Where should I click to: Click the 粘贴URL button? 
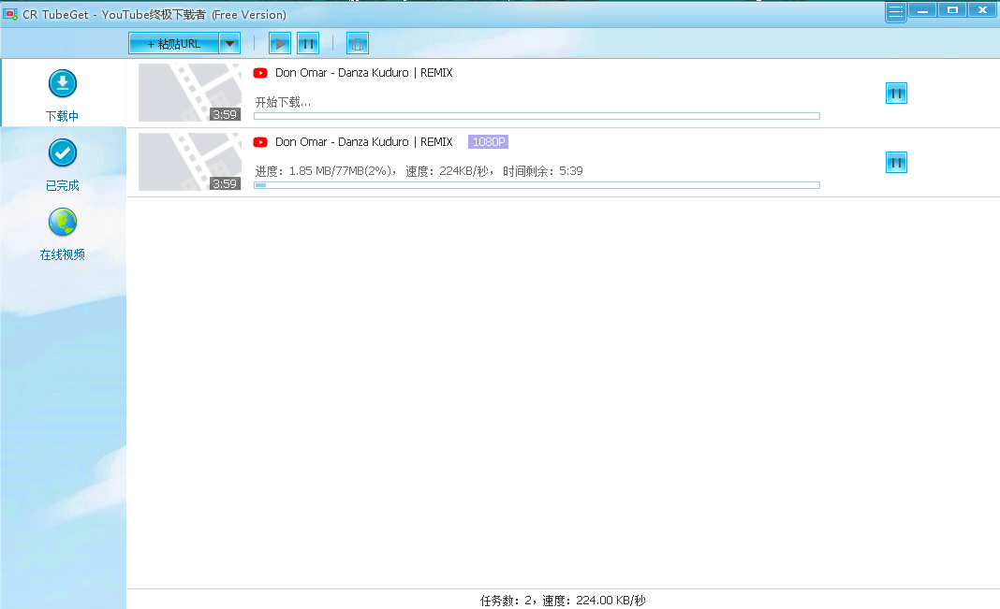coord(173,44)
